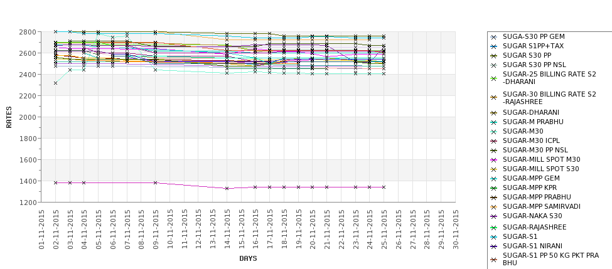Click the magenta dip data point on 14-11-2015

[x=227, y=188]
